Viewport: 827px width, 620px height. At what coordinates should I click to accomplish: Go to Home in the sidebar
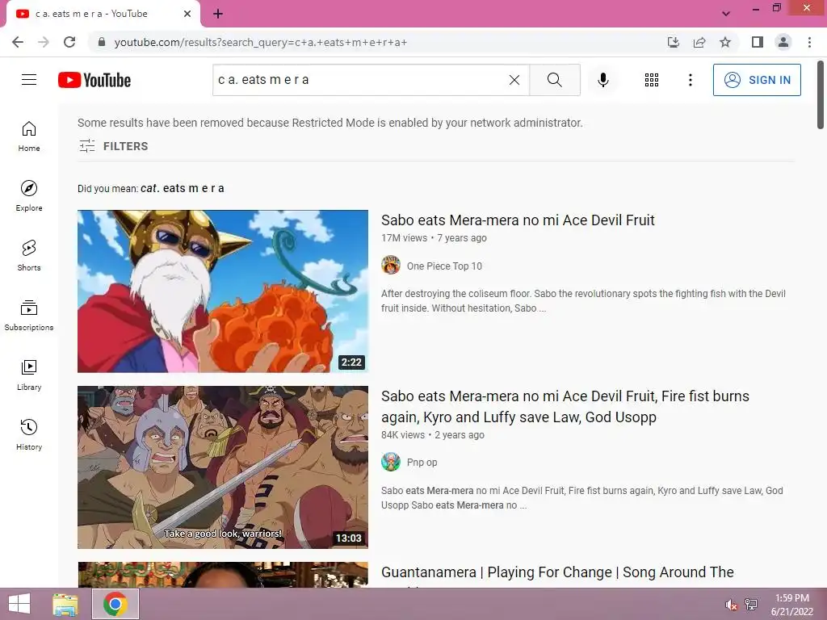point(29,136)
